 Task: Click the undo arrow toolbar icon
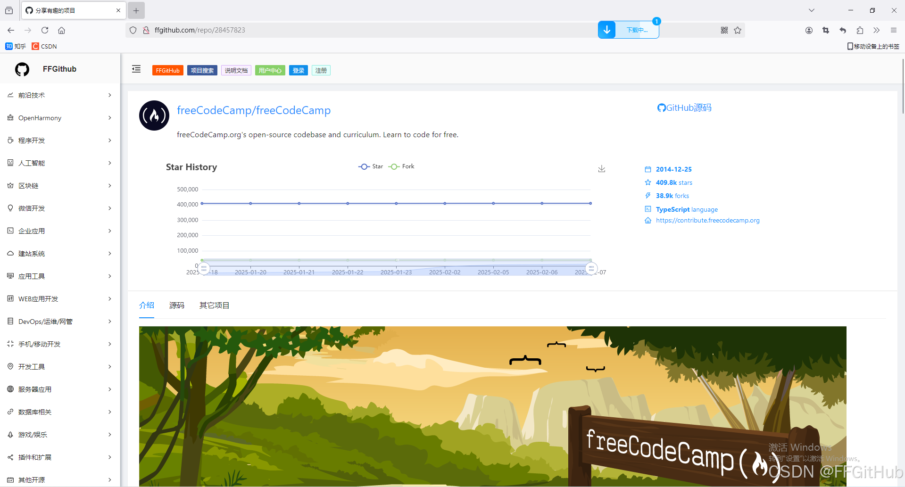click(x=843, y=30)
